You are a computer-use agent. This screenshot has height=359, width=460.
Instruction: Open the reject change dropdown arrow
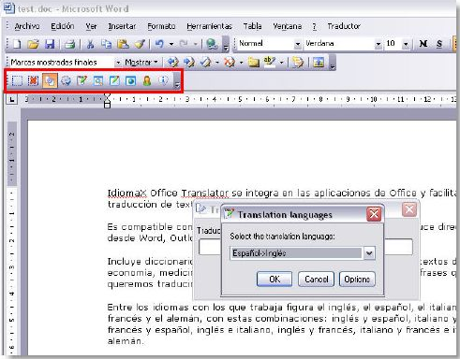point(241,63)
